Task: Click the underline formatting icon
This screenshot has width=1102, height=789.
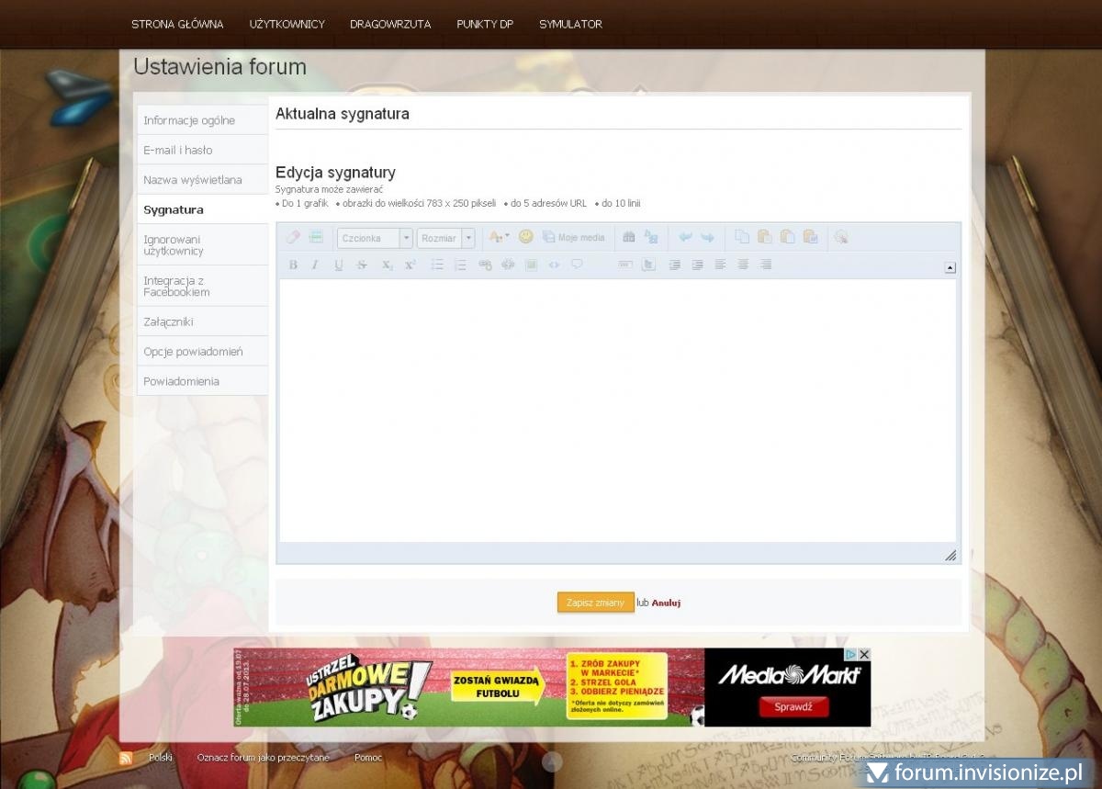Action: [338, 265]
